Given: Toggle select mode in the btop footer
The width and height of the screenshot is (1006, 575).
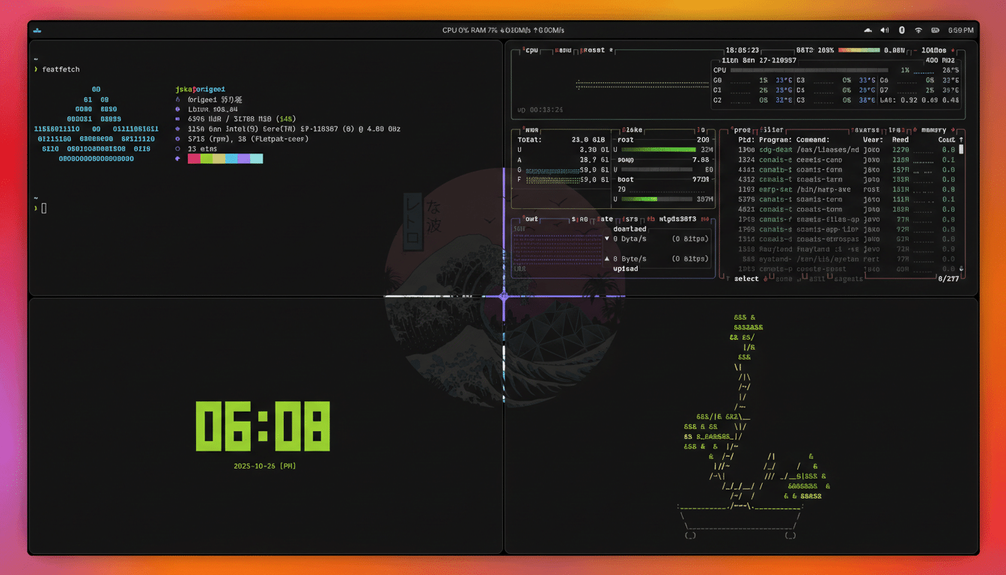Looking at the screenshot, I should (x=746, y=279).
